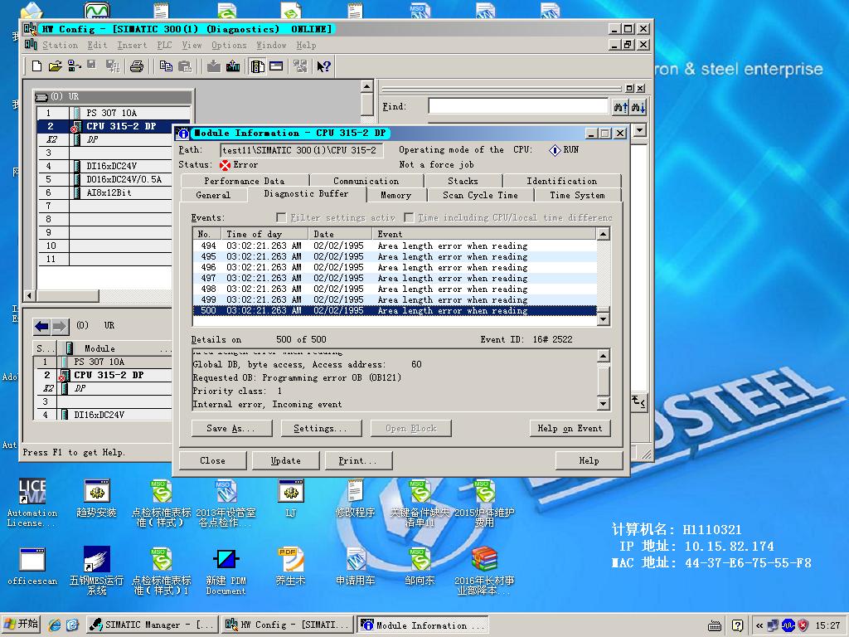Click the New station toolbar icon

coord(36,66)
